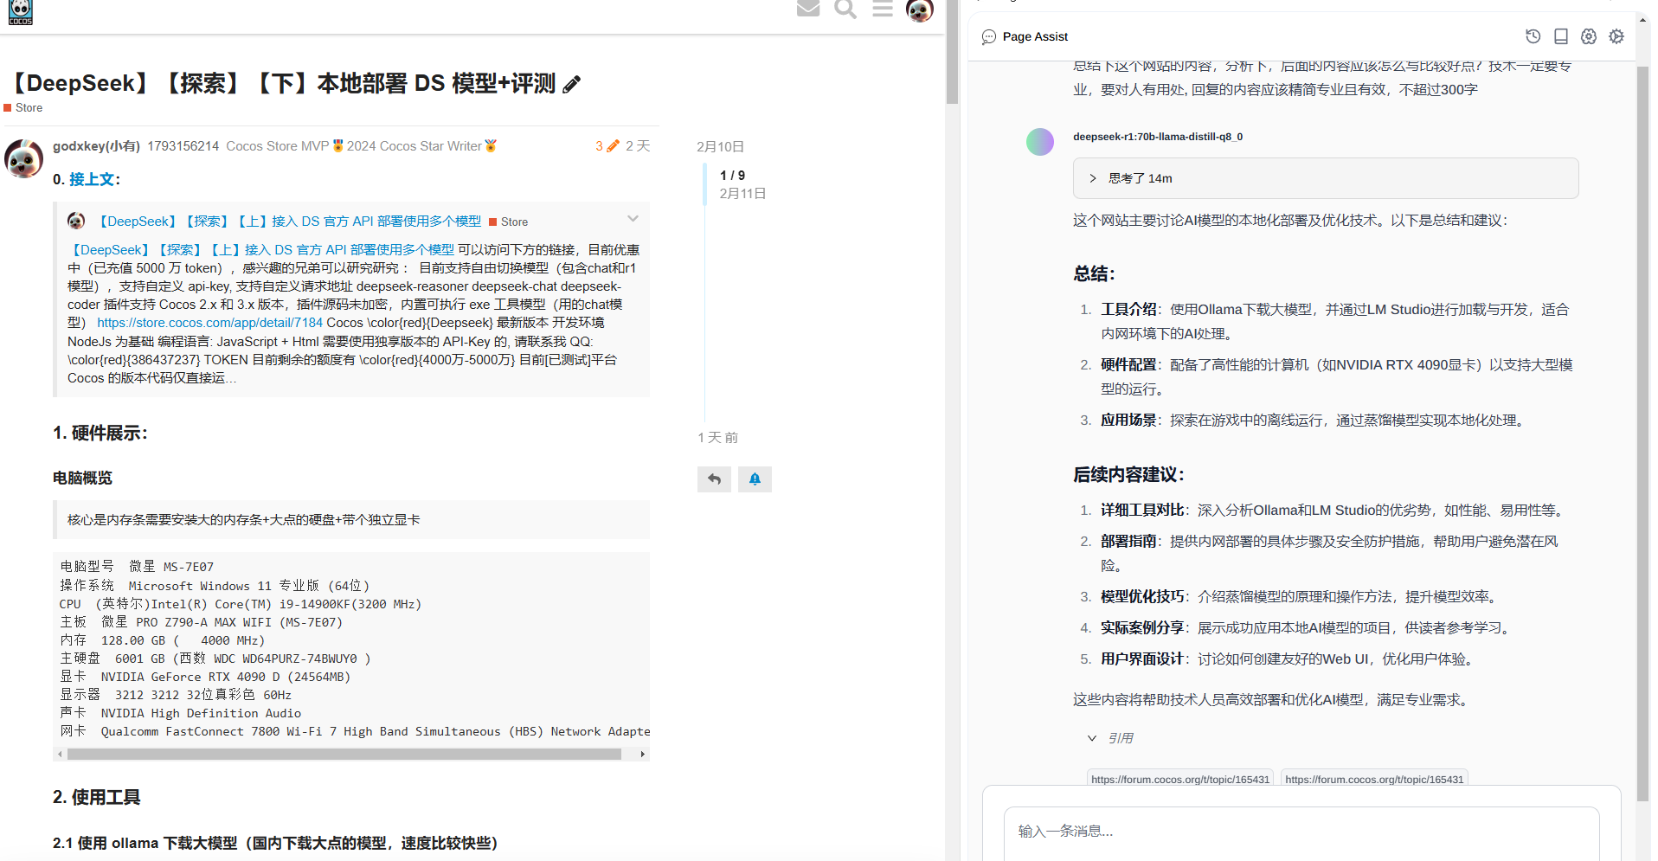Click the '后续内容建议:' heading in Page Assist

click(1128, 475)
